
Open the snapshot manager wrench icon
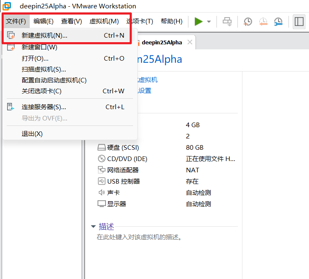[278, 21]
